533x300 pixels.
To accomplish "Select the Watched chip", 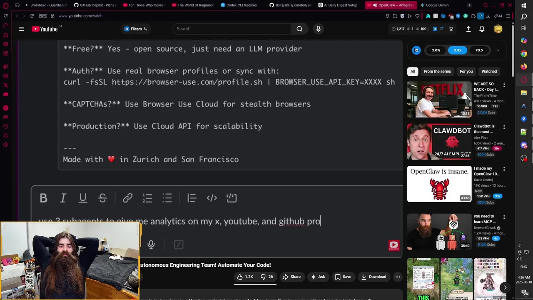I will coord(489,71).
